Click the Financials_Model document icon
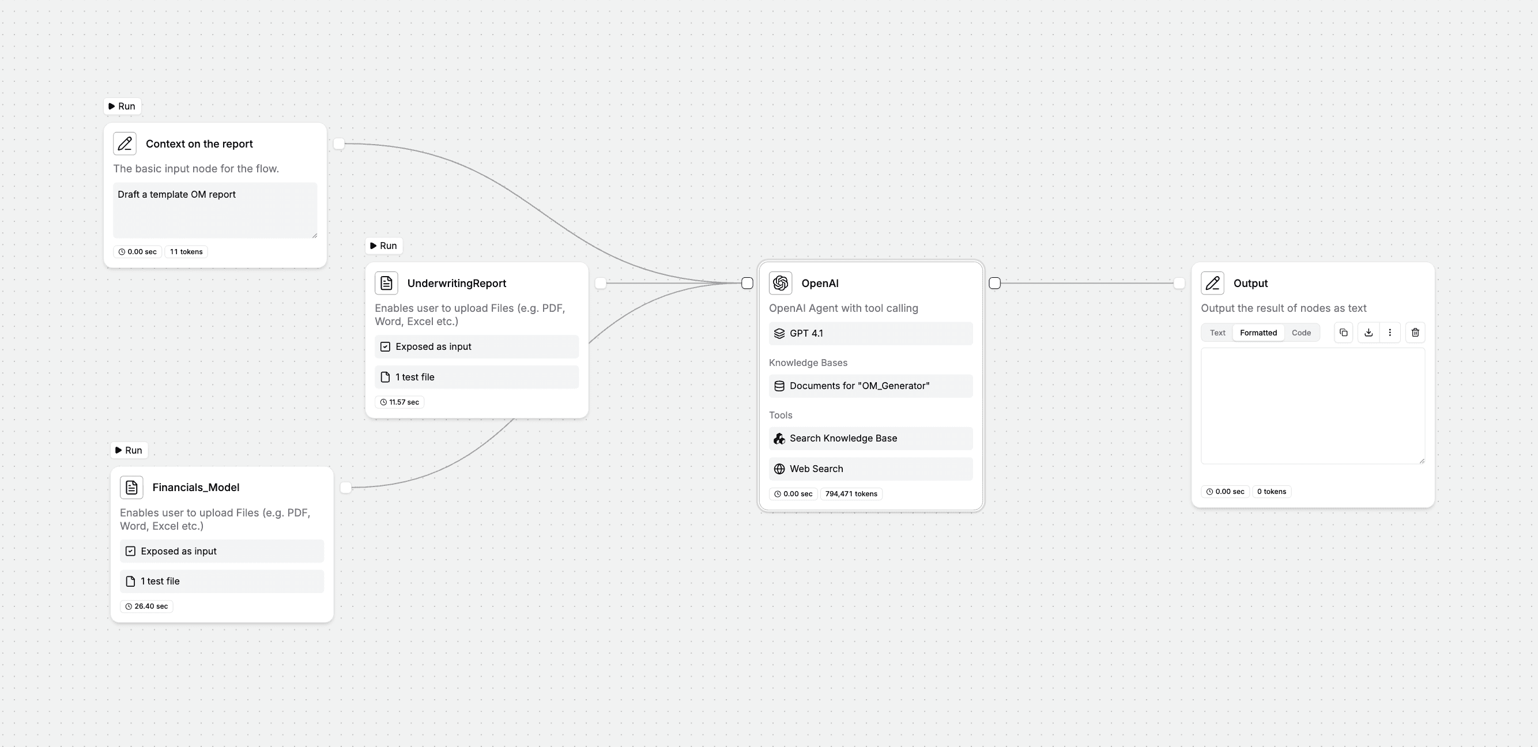The height and width of the screenshot is (747, 1538). (131, 487)
